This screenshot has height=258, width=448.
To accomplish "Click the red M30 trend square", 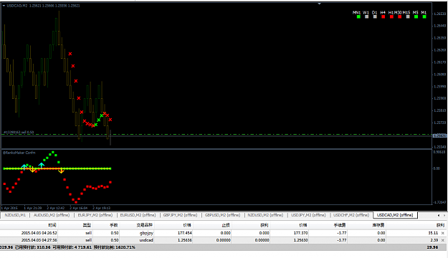I will pos(400,17).
